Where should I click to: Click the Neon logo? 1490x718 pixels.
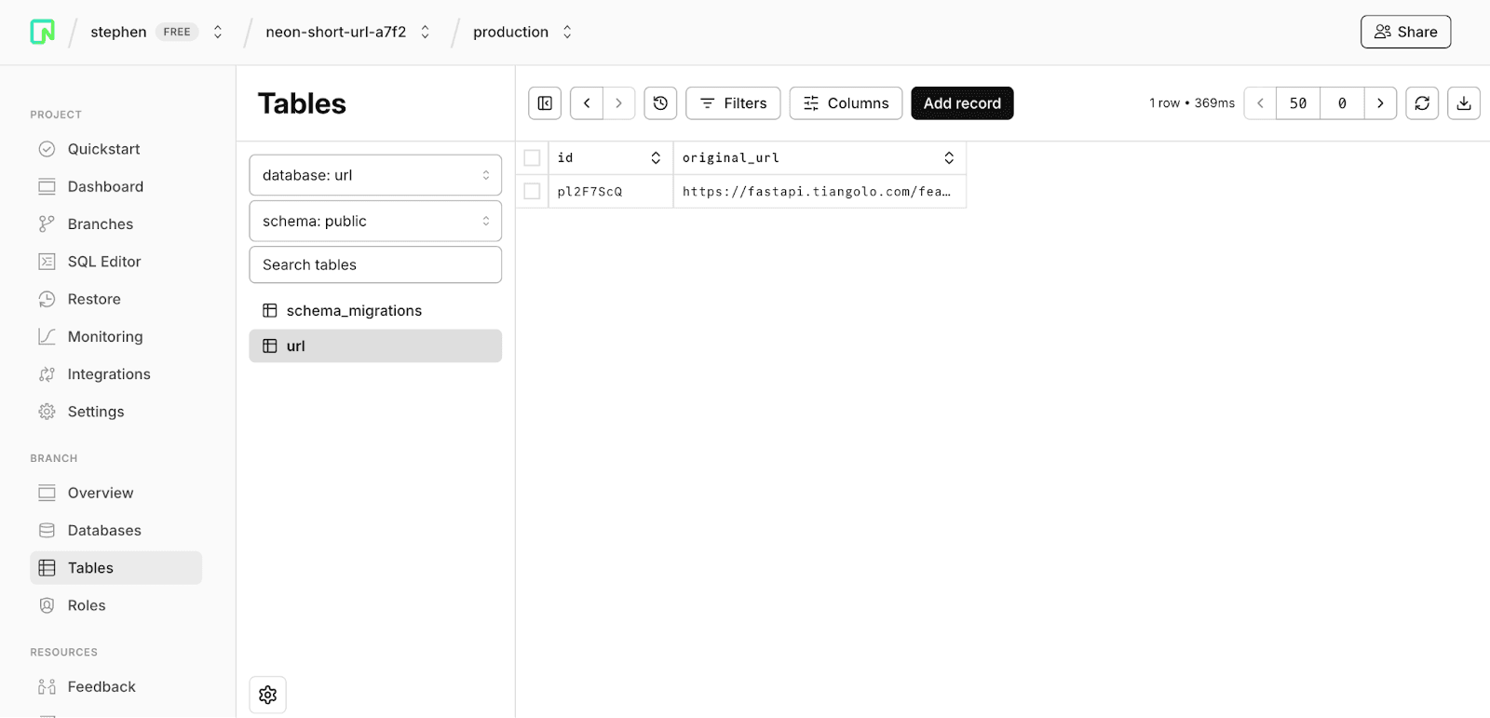43,32
